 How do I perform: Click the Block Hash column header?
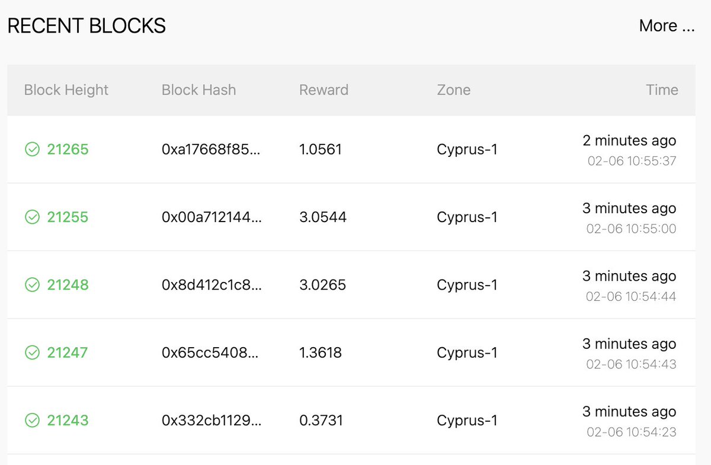(199, 90)
